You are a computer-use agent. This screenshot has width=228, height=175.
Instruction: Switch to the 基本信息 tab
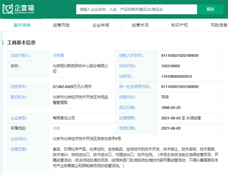click(22, 25)
